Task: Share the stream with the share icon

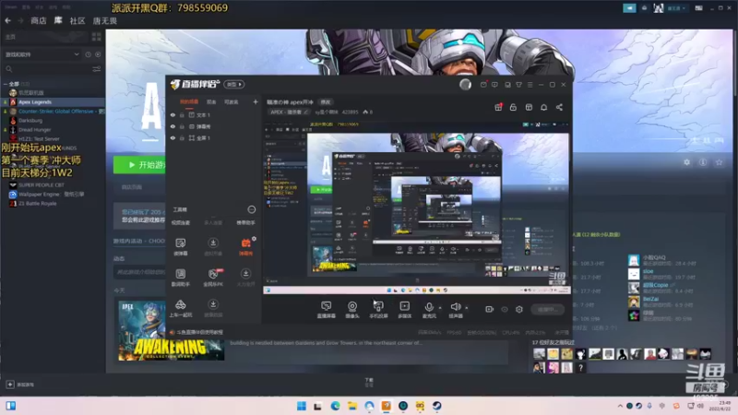Action: click(x=559, y=107)
